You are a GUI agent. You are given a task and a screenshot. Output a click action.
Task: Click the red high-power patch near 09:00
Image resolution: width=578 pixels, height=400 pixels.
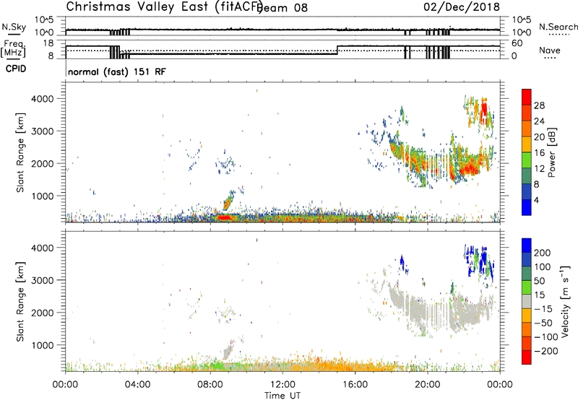click(224, 217)
